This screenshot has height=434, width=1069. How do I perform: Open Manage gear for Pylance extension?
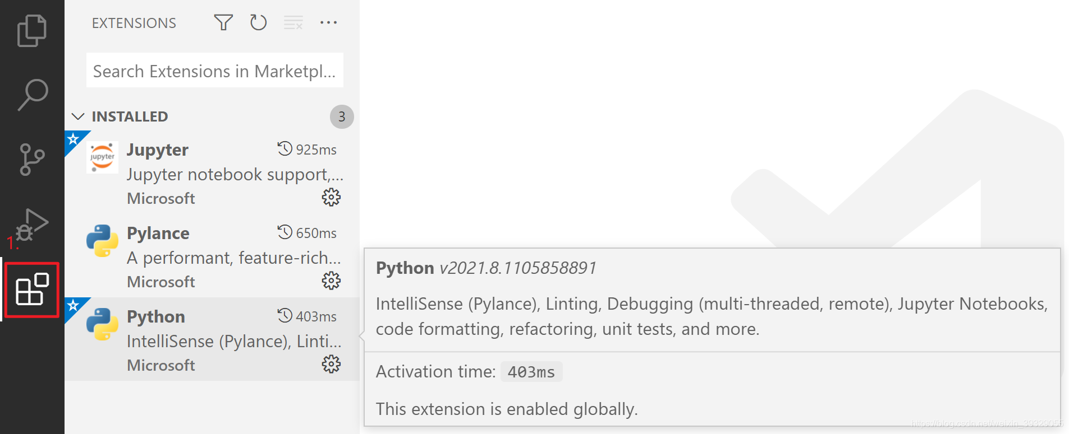[x=331, y=281]
